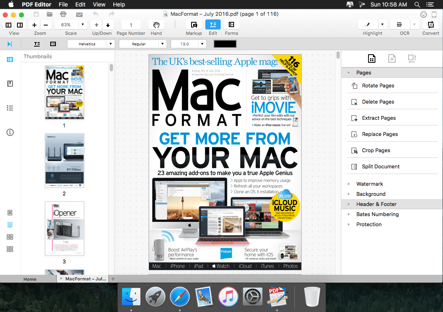This screenshot has width=443, height=312.
Task: Open the View menu
Action: 99,4
